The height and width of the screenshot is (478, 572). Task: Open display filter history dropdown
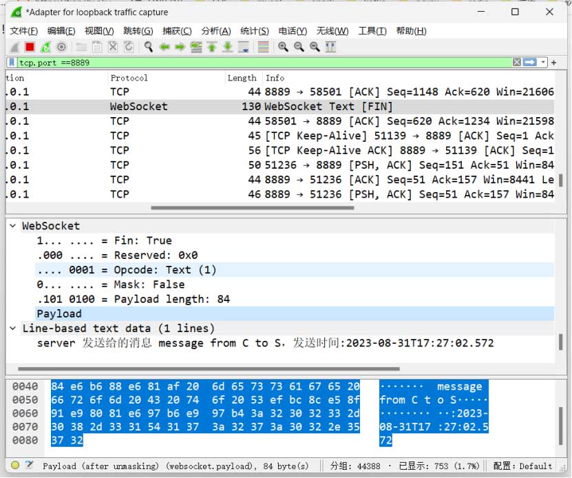tap(544, 63)
